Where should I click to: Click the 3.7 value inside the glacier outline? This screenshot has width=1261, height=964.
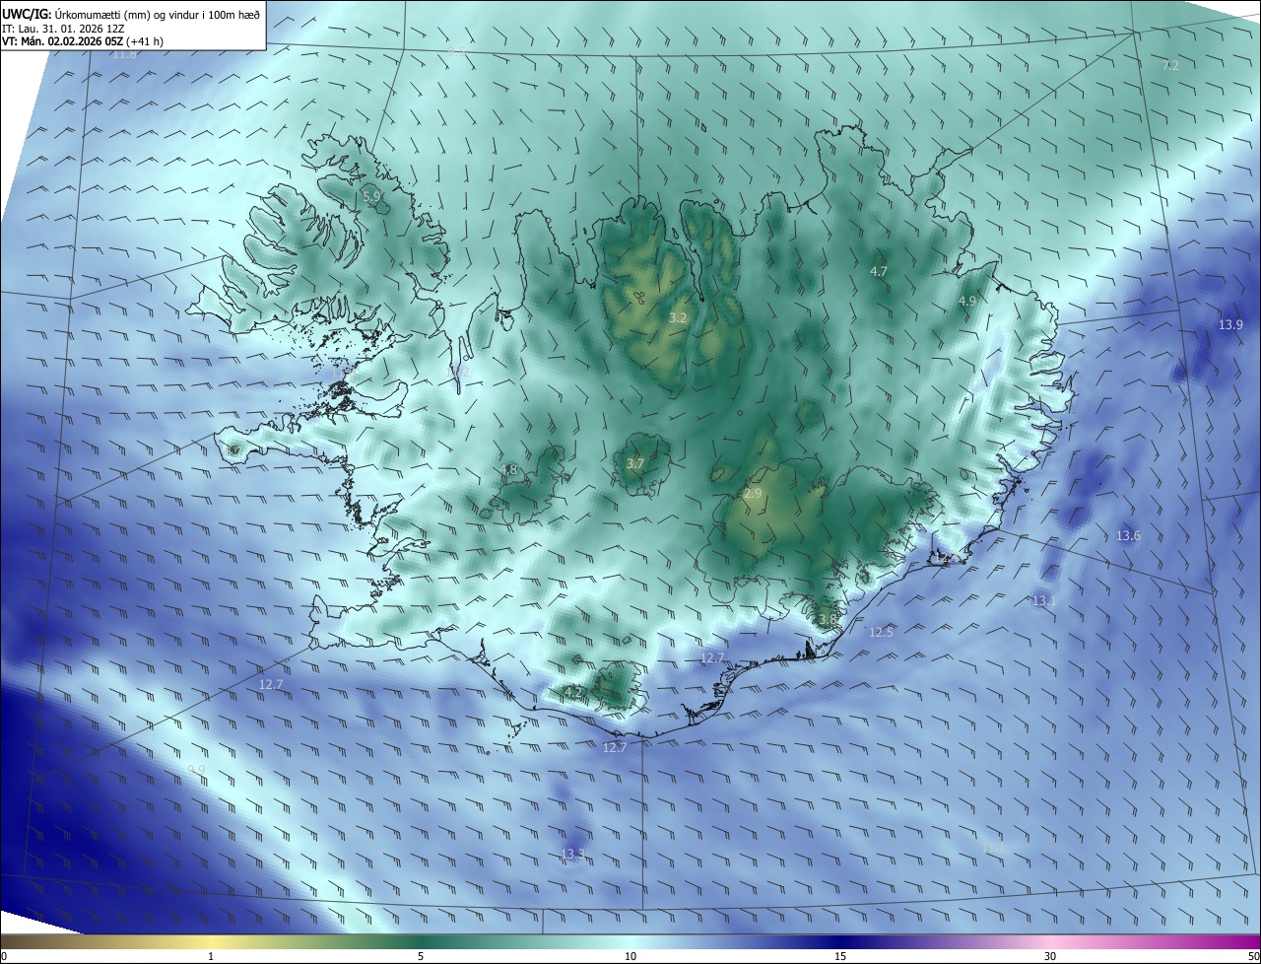click(635, 463)
